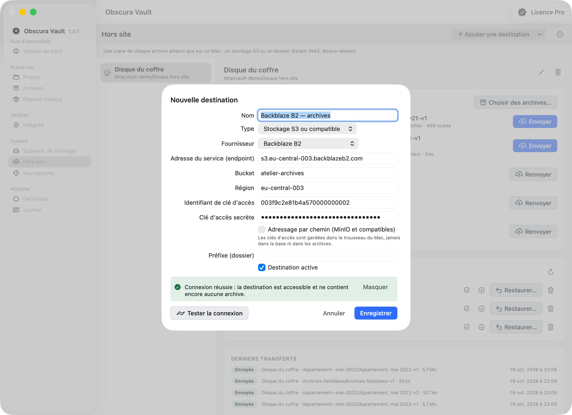This screenshot has height=415, width=572.
Task: Click the first Envoyer button
Action: point(535,122)
